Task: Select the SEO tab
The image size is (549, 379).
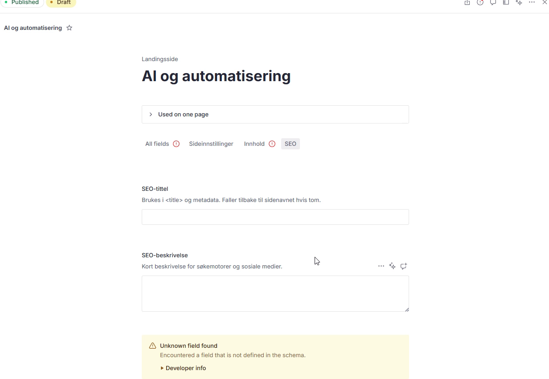Action: [x=291, y=144]
